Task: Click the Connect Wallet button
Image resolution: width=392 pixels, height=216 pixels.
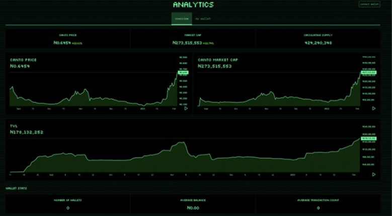Action: pos(369,4)
